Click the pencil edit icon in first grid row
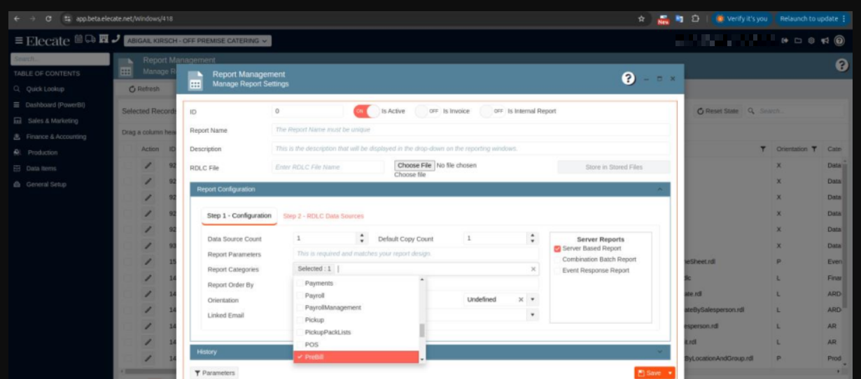The height and width of the screenshot is (379, 861). pos(148,165)
